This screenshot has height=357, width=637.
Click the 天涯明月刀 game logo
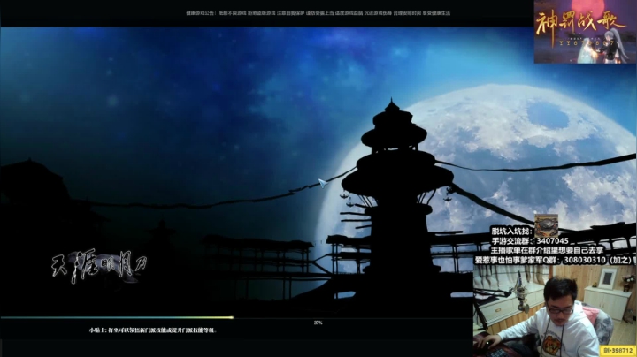coord(99,266)
